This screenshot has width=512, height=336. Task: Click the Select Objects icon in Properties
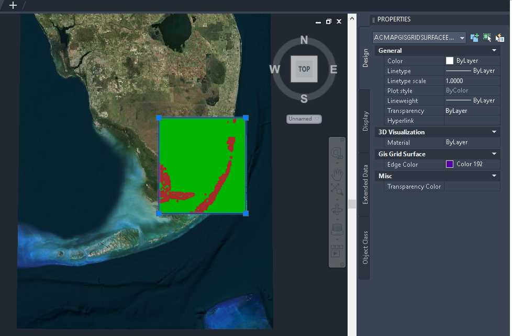tap(487, 38)
